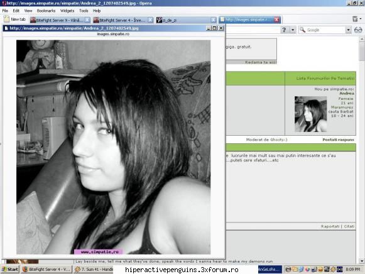Click the Moderat de Ghosty text
365x274 pixels.
(266, 140)
